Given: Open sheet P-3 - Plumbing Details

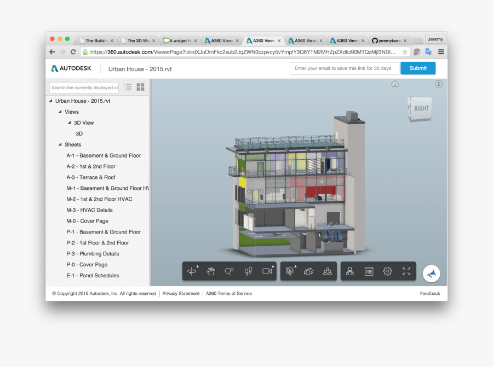Looking at the screenshot, I should click(93, 254).
